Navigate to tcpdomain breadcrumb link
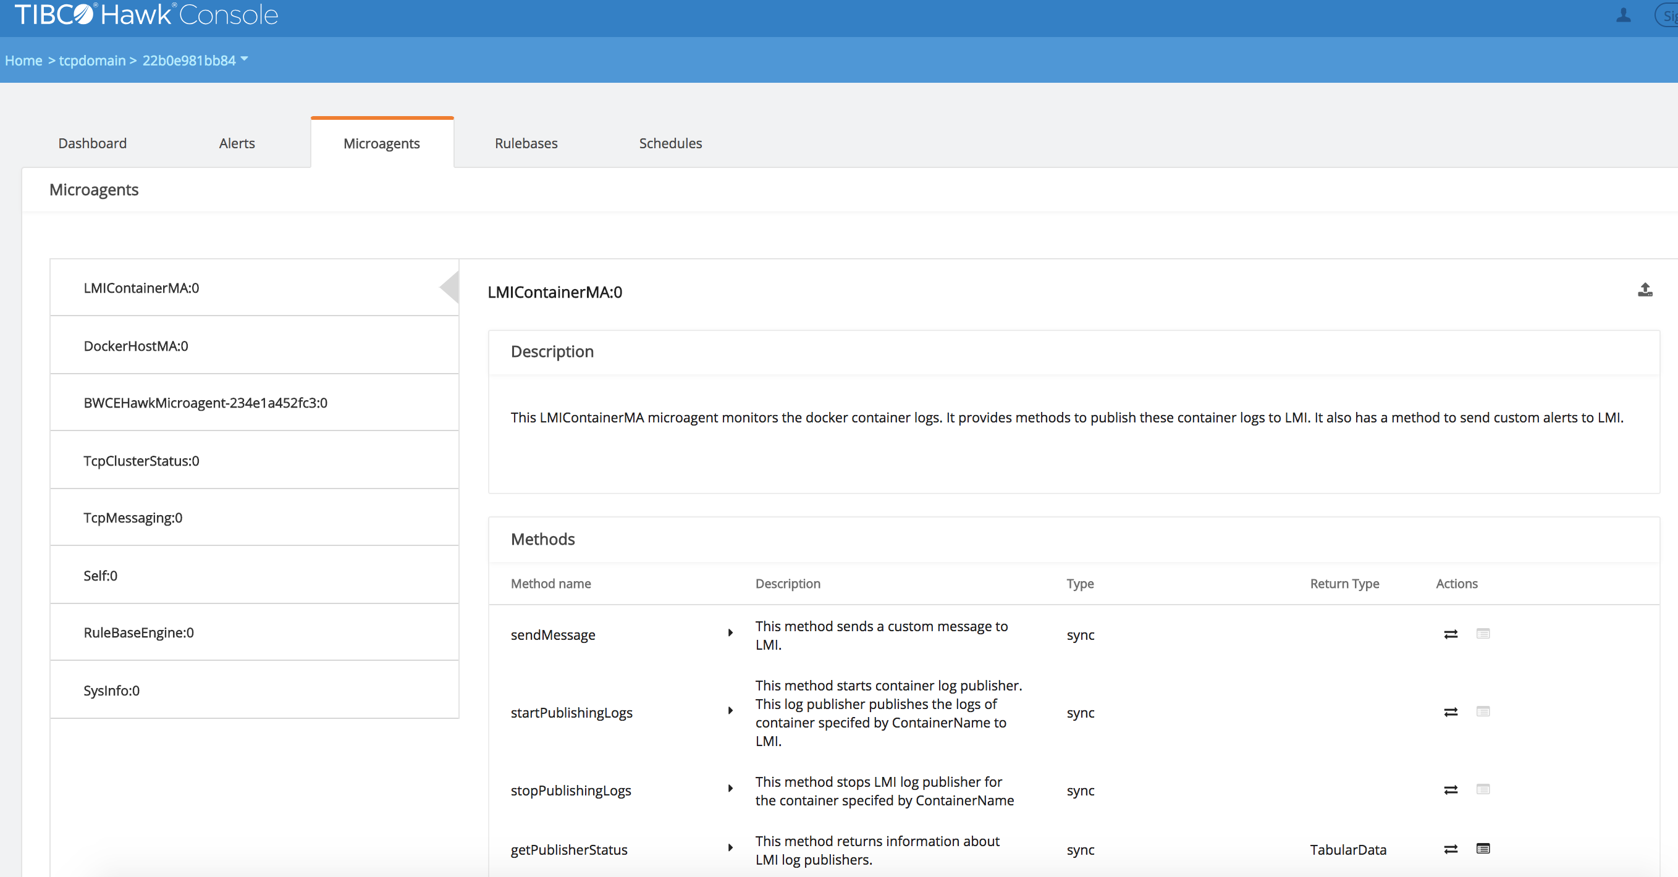The height and width of the screenshot is (877, 1678). coord(92,61)
